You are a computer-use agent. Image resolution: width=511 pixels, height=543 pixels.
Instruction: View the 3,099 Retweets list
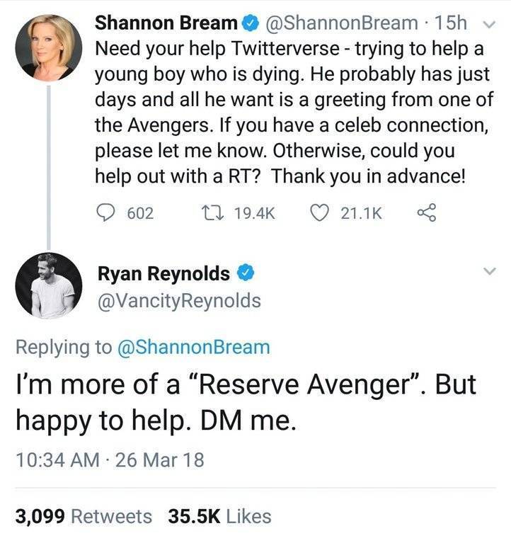click(84, 516)
